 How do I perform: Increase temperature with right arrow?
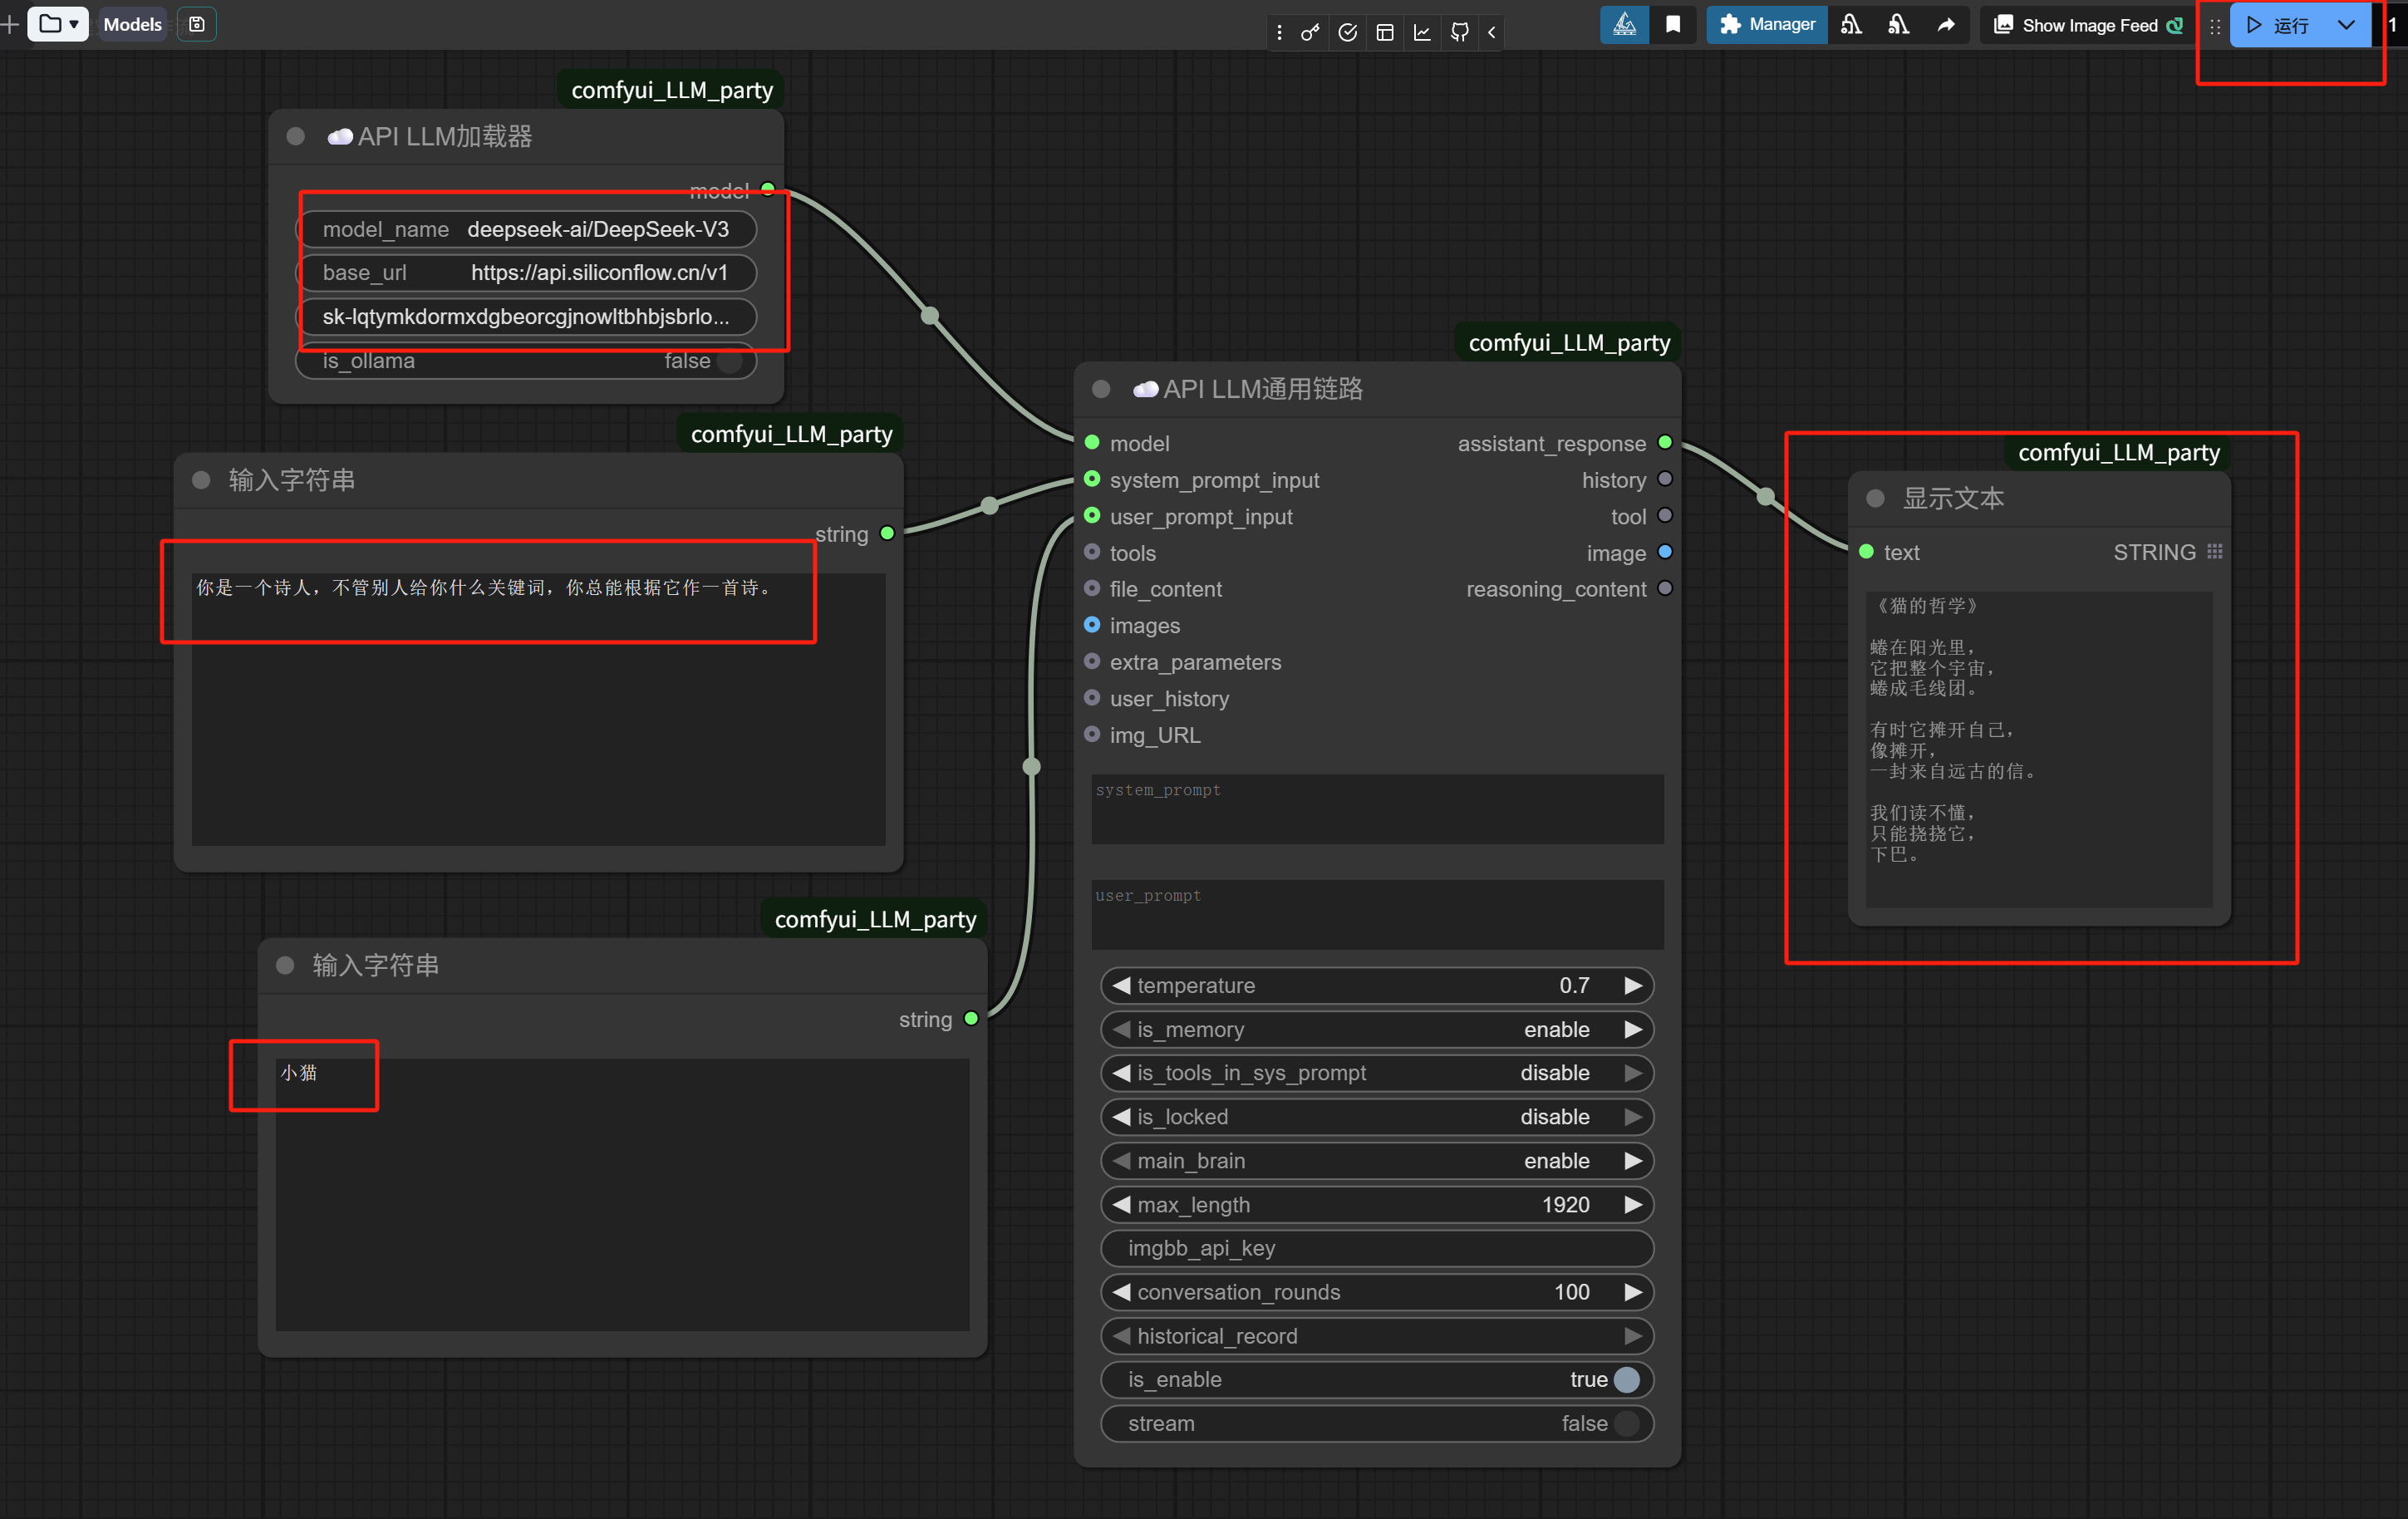pos(1633,985)
